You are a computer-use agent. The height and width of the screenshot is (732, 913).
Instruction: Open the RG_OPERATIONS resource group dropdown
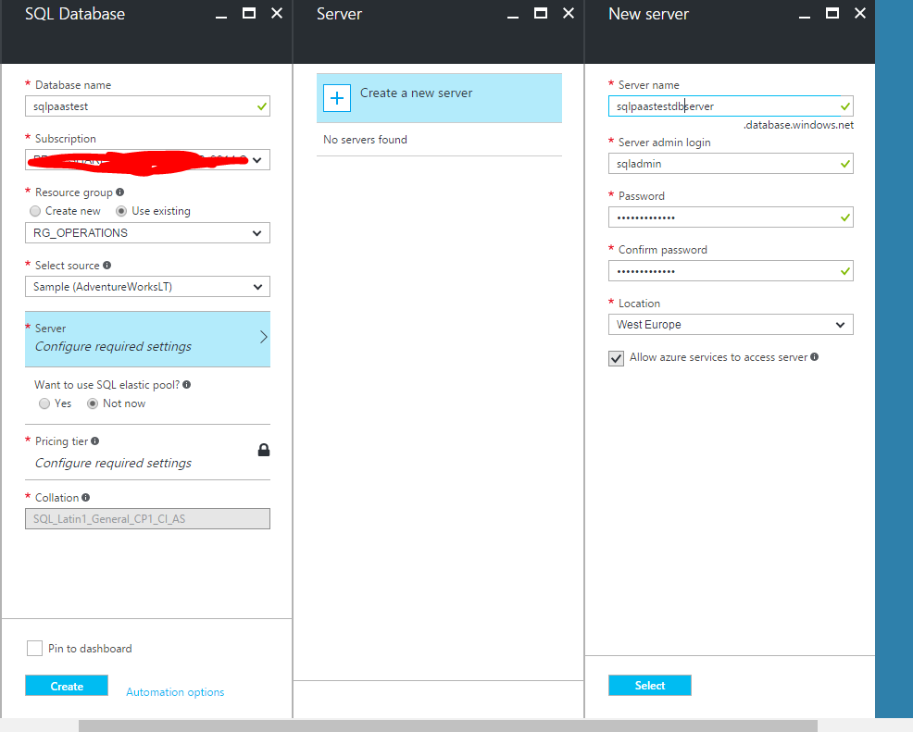pyautogui.click(x=147, y=232)
